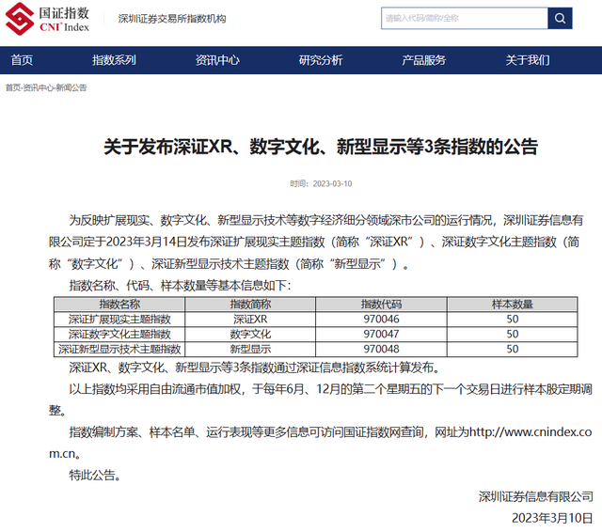Click the 指数名称 column header
The image size is (602, 532).
click(x=119, y=305)
